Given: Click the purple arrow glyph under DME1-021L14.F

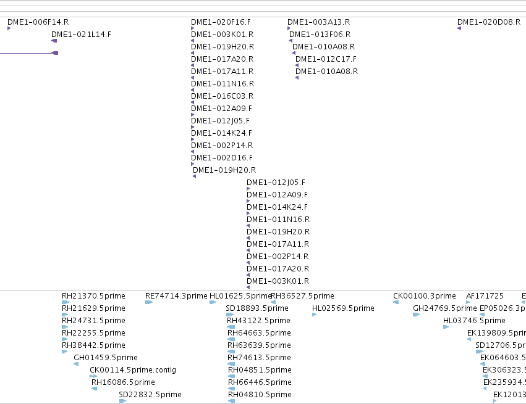Looking at the screenshot, I should point(54,41).
